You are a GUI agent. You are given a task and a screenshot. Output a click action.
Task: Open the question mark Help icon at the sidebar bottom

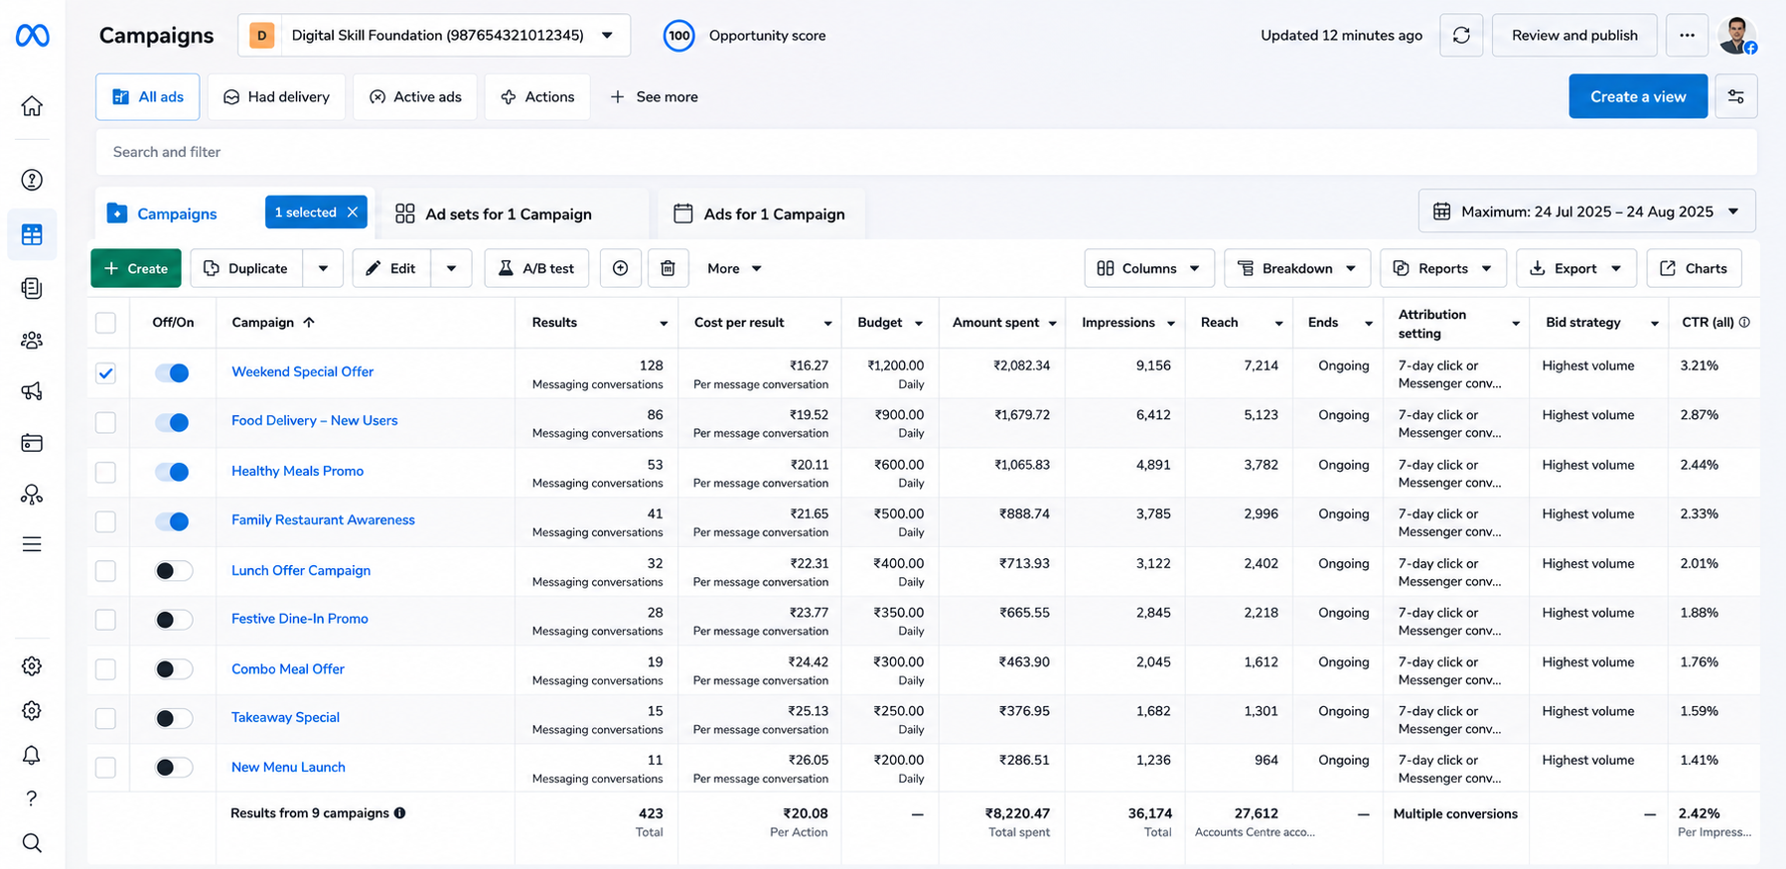pyautogui.click(x=32, y=798)
